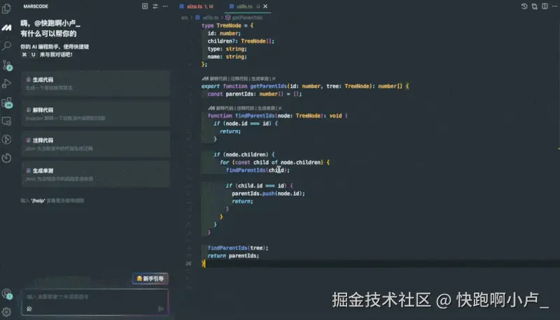The height and width of the screenshot is (320, 560).
Task: Open the Manage gear in activity bar
Action: (6, 312)
